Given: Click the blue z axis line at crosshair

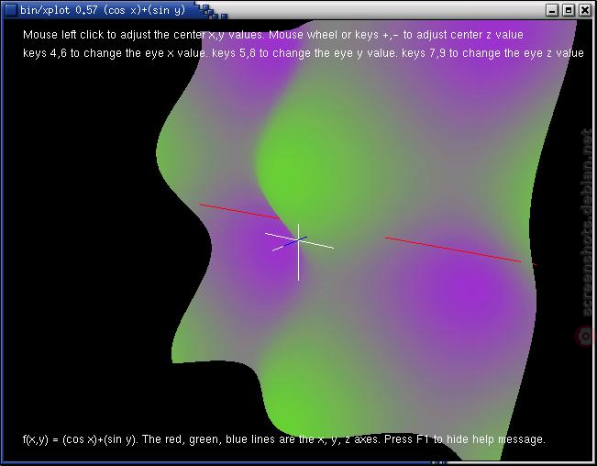Looking at the screenshot, I should 295,242.
